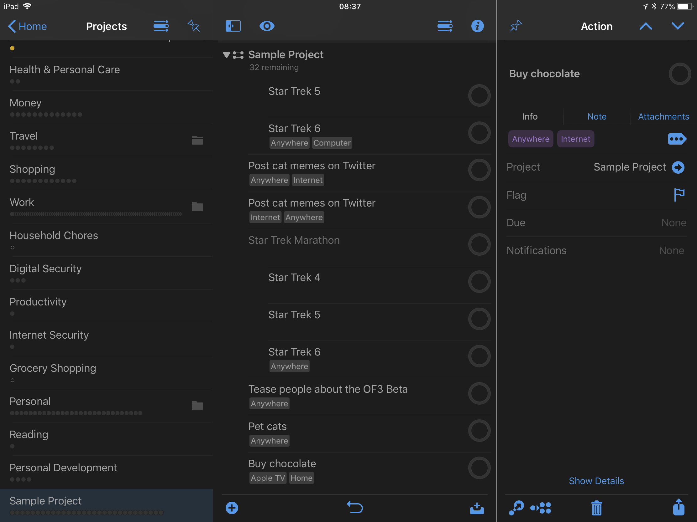This screenshot has width=697, height=522.
Task: Tap the undo arrow icon
Action: 355,508
